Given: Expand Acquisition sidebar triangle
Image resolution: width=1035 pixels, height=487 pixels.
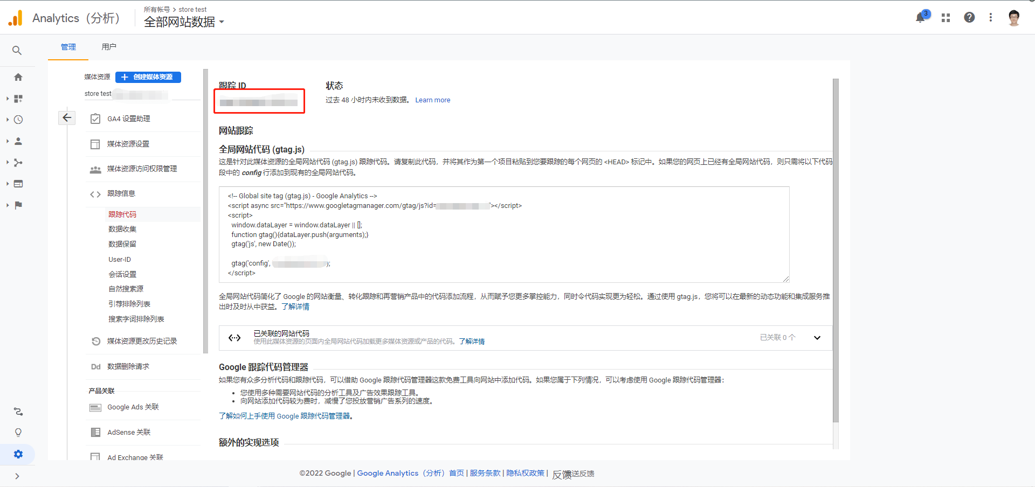Looking at the screenshot, I should tap(8, 162).
